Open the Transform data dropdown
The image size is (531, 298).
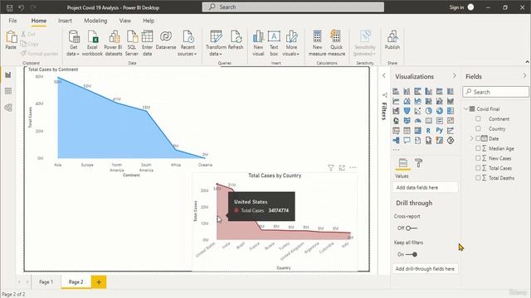(216, 43)
